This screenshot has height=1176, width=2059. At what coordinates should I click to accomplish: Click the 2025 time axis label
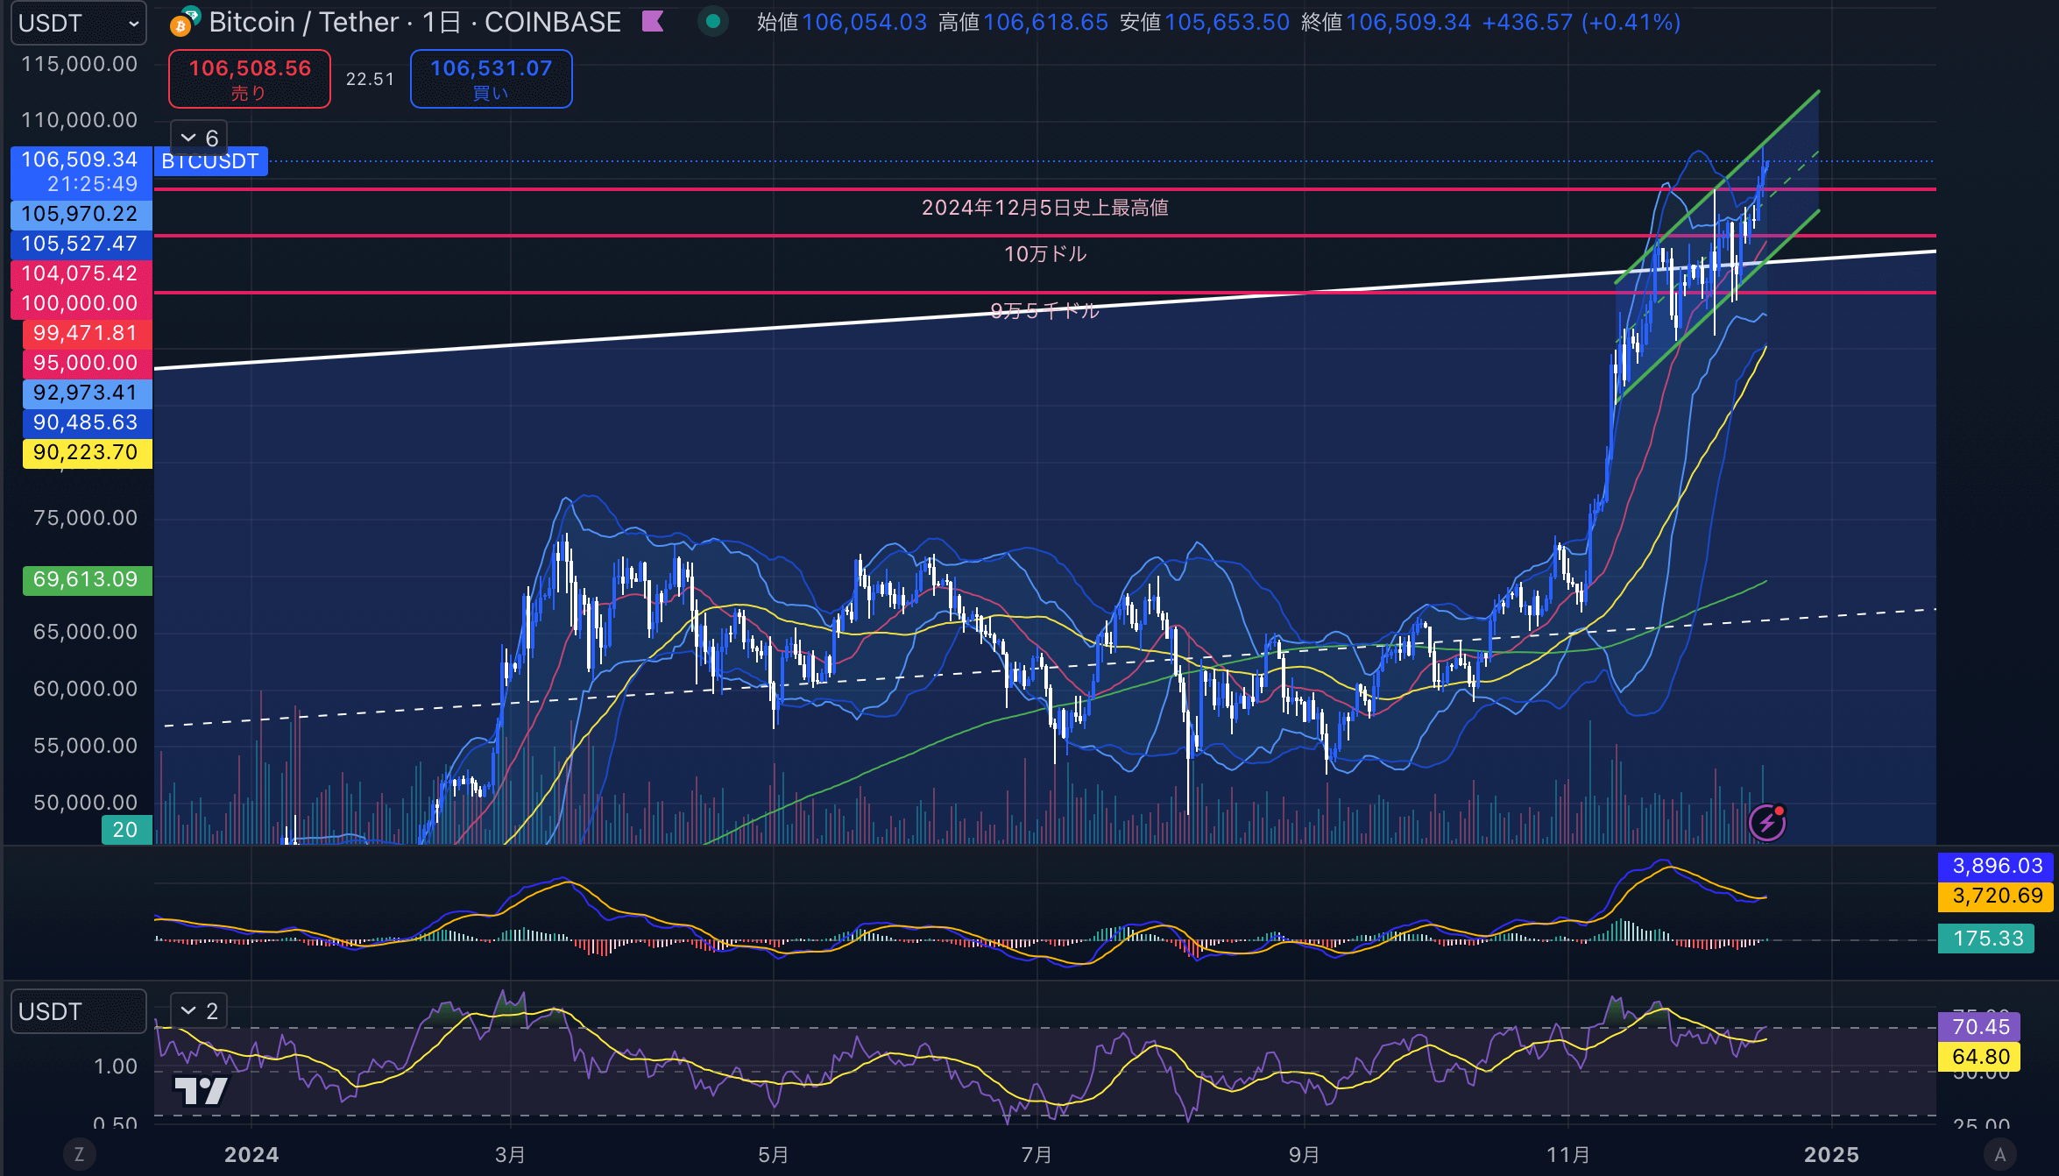[1831, 1154]
